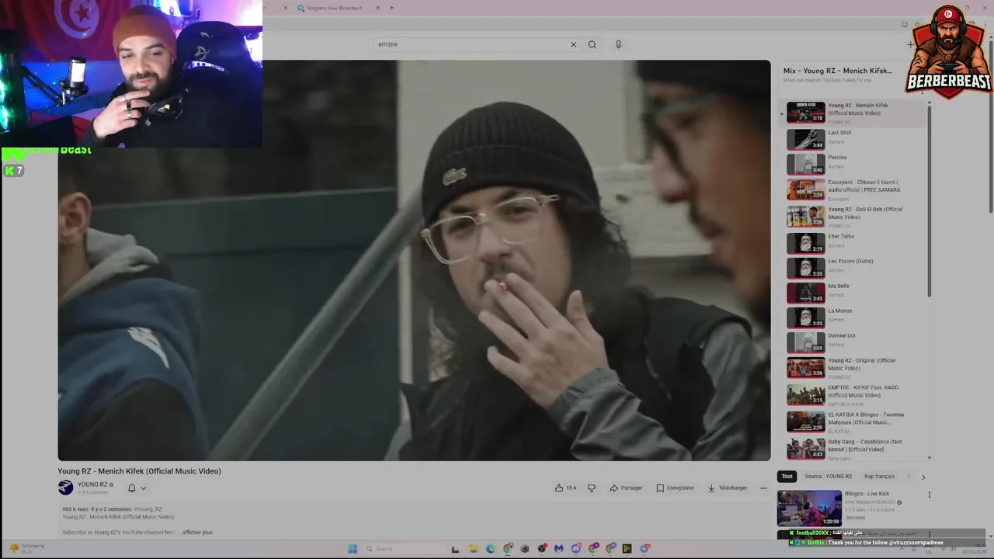Open Microsoft Edge from taskbar

[490, 549]
